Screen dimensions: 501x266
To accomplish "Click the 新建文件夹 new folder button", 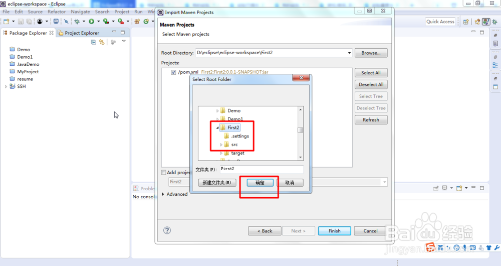I will [217, 183].
